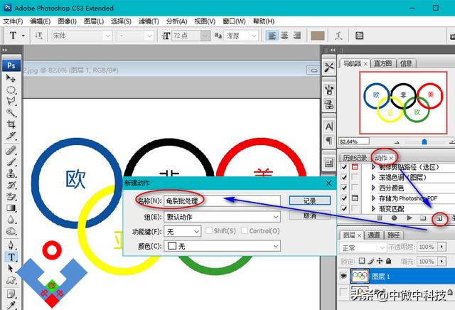Image resolution: width=455 pixels, height=310 pixels.
Task: Click create new set folder icon
Action: [424, 218]
